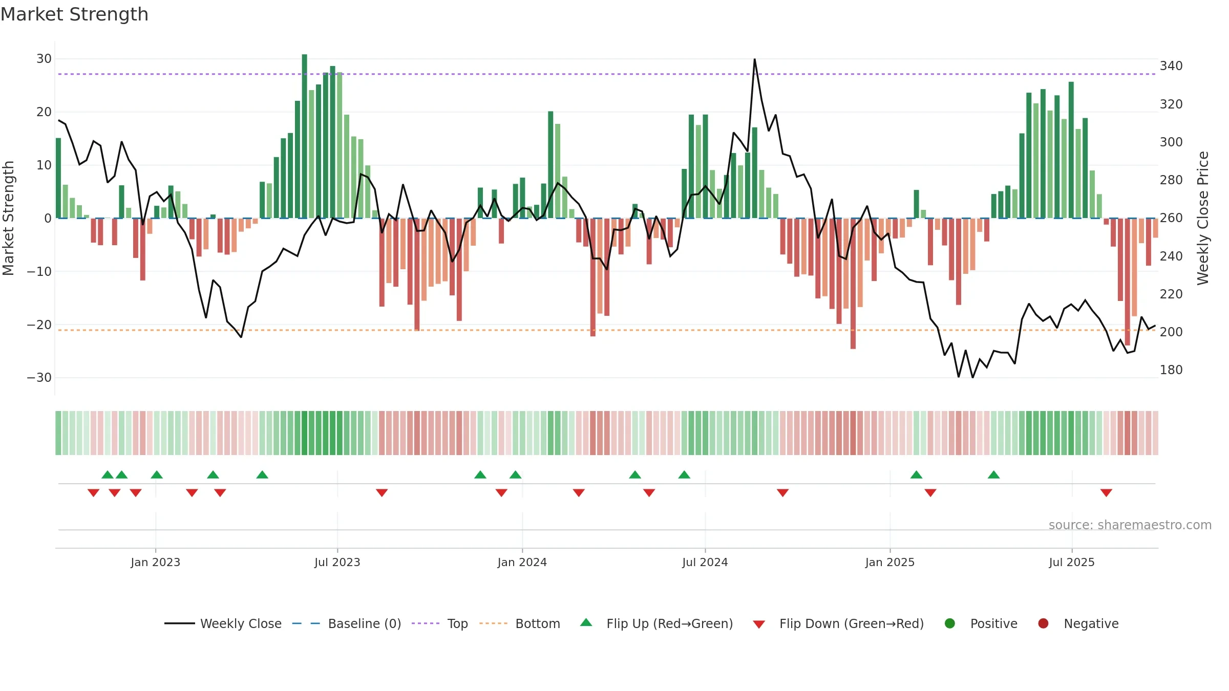The image size is (1229, 691).
Task: Click the '260' tick on the price axis
Action: (1171, 218)
